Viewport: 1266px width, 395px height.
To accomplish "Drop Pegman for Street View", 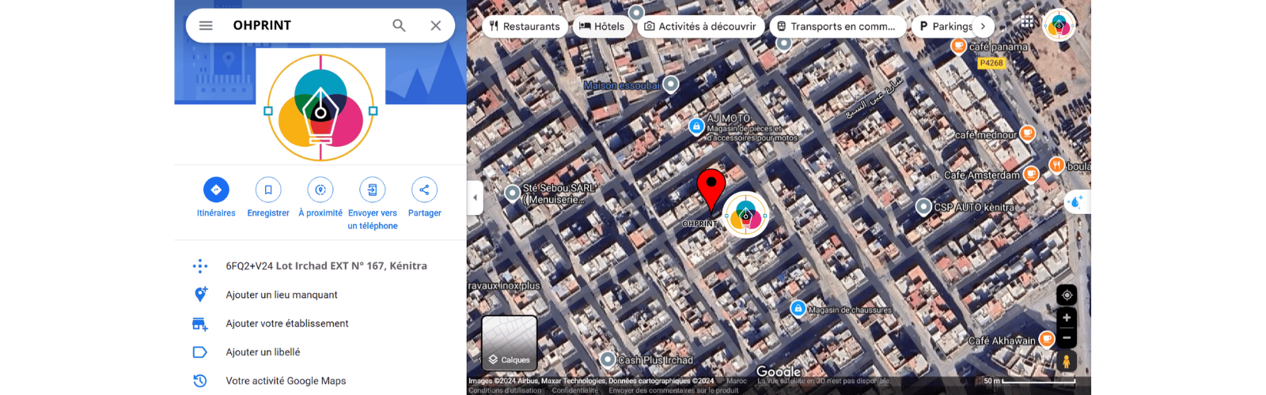I will click(x=1067, y=361).
